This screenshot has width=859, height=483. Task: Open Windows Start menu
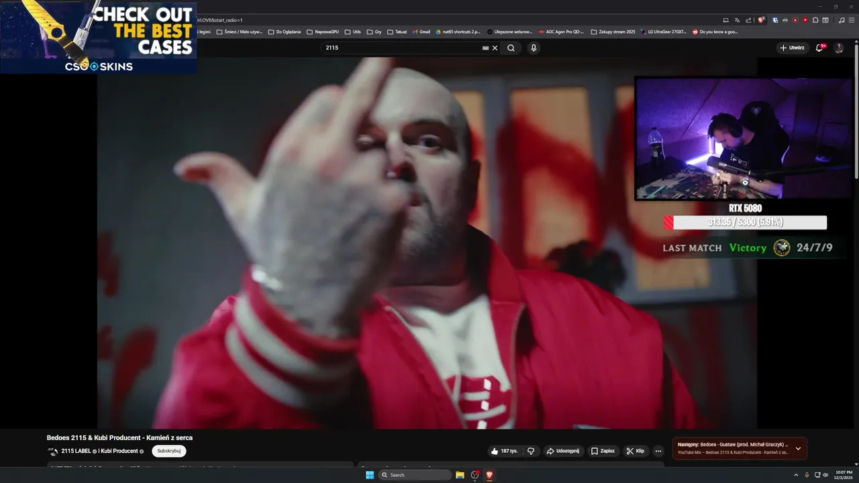(370, 475)
